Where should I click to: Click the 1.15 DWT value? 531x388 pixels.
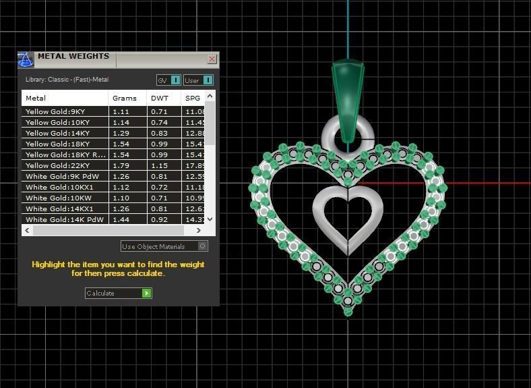(x=159, y=165)
